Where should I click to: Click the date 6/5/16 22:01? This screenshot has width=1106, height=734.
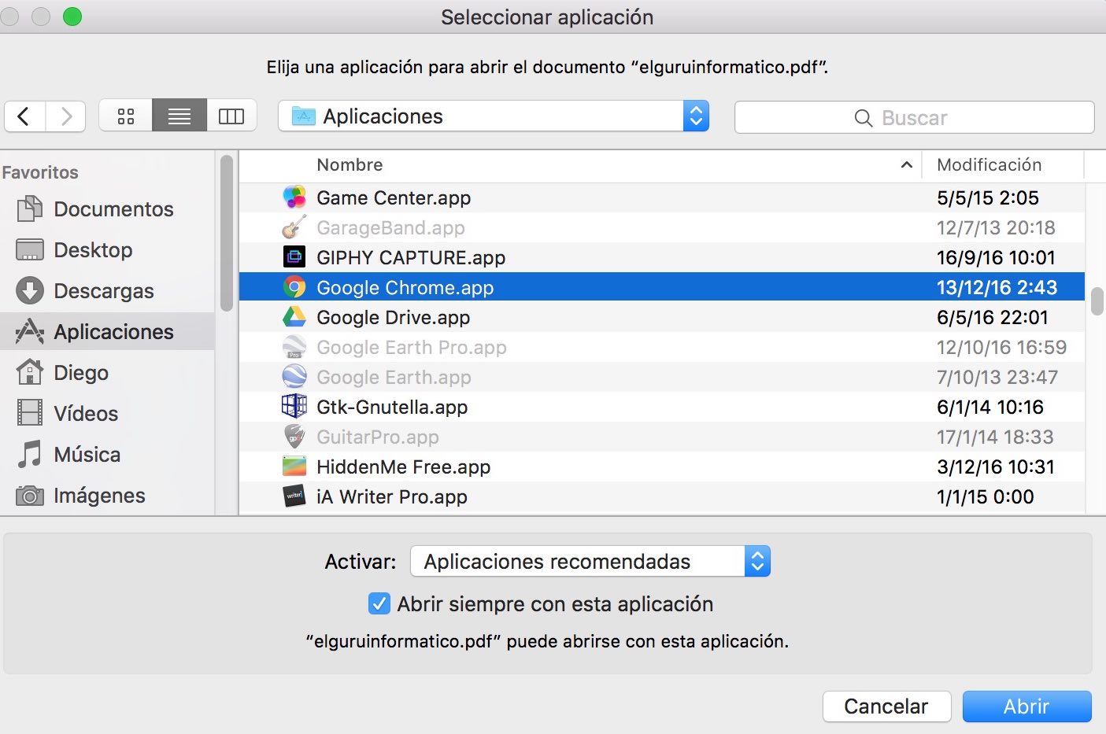pos(992,317)
